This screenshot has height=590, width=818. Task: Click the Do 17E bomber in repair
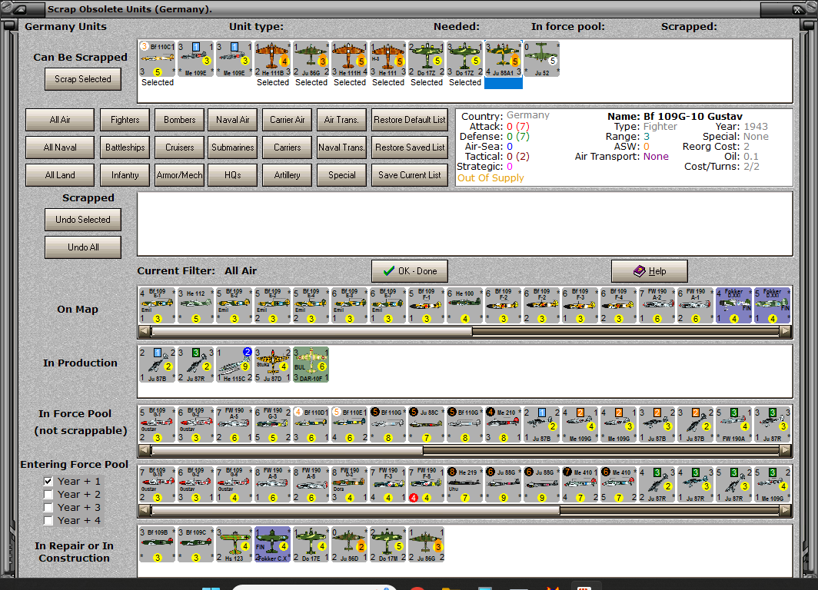click(311, 545)
